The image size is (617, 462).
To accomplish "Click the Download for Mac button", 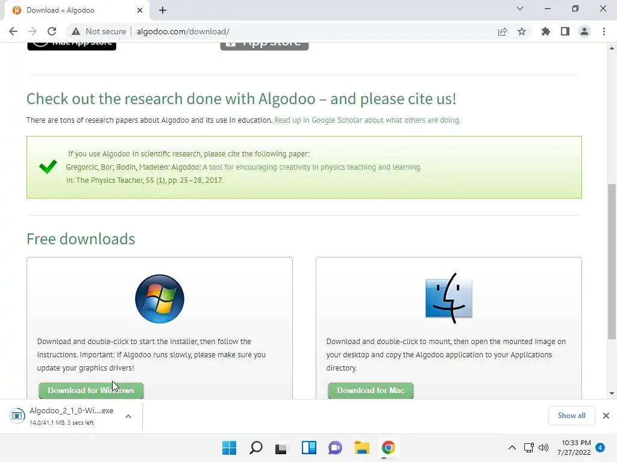I will (x=371, y=390).
